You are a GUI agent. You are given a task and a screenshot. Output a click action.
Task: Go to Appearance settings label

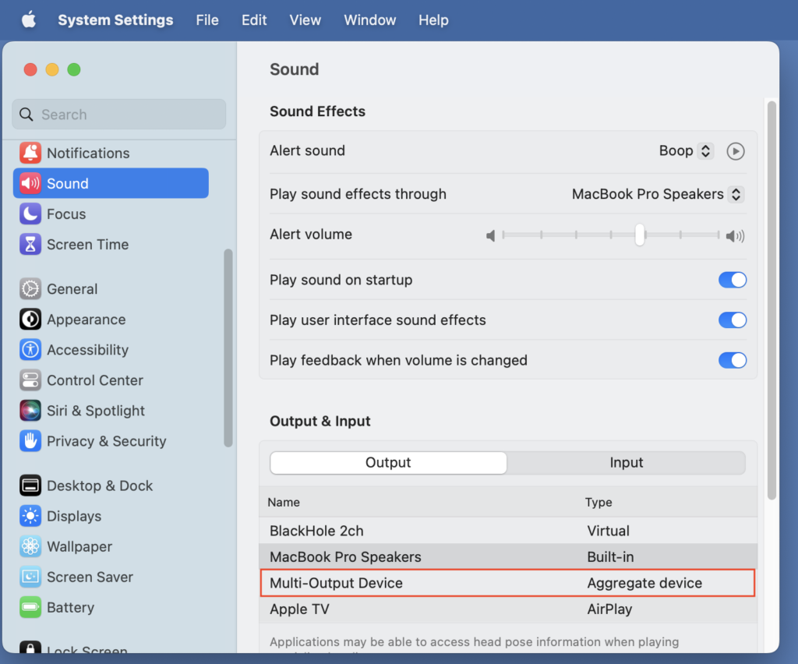(86, 320)
